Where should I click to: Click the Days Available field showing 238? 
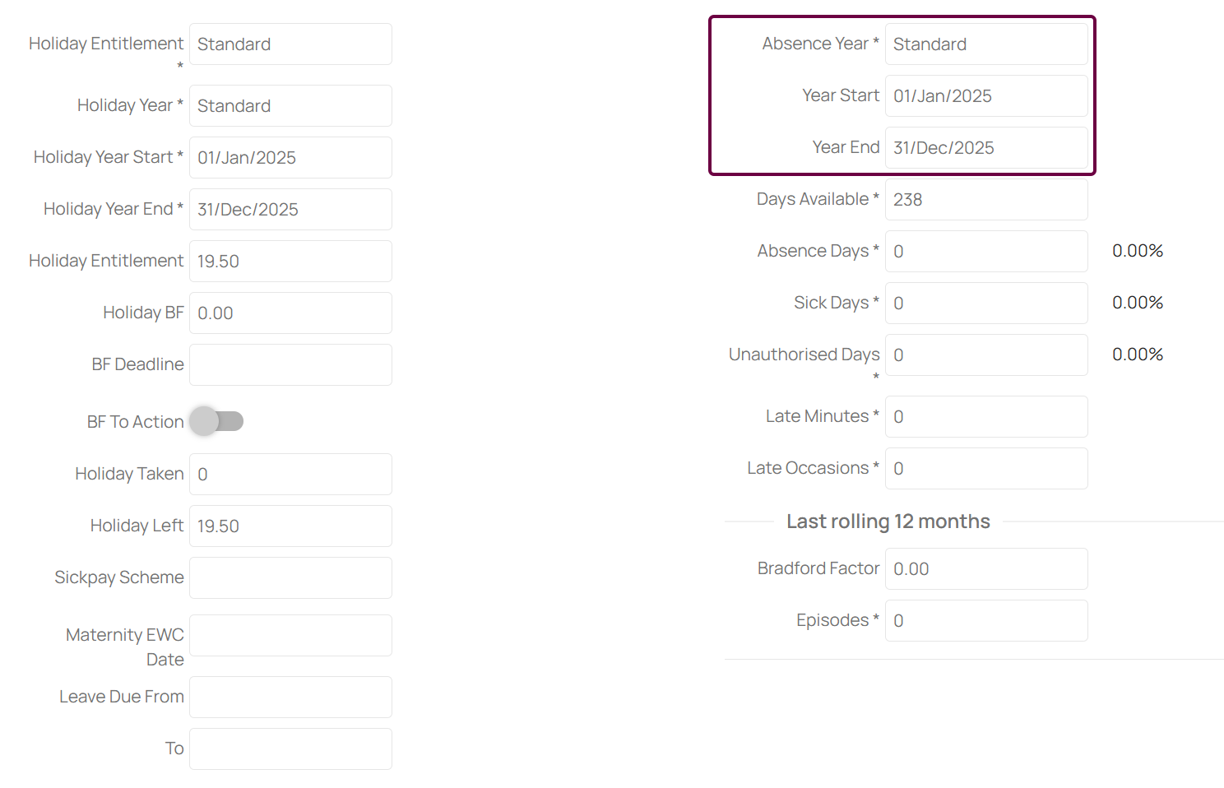point(986,200)
